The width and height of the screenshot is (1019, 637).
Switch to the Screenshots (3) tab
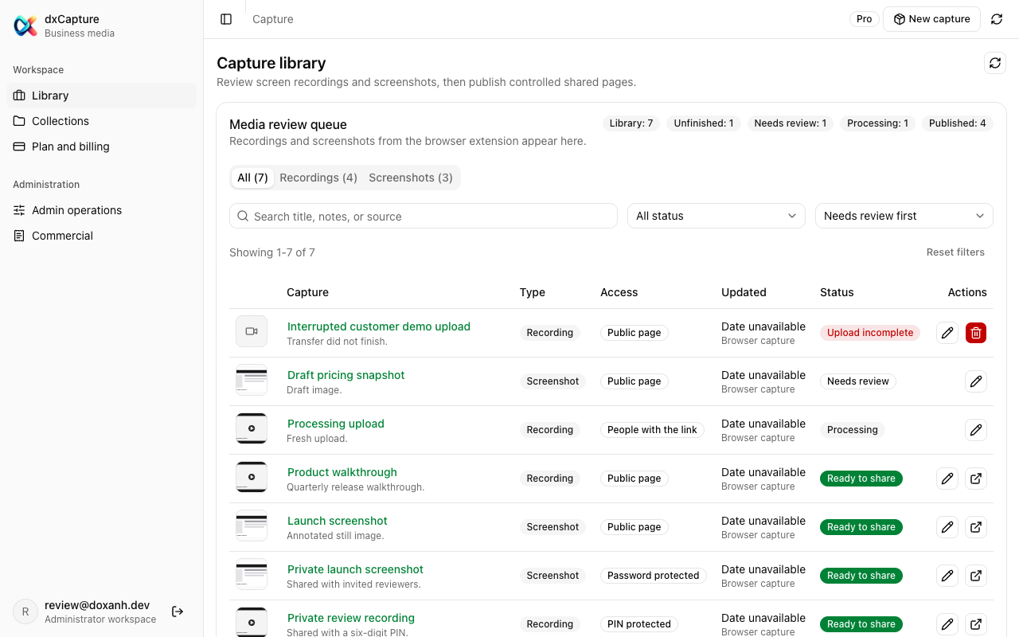[411, 178]
